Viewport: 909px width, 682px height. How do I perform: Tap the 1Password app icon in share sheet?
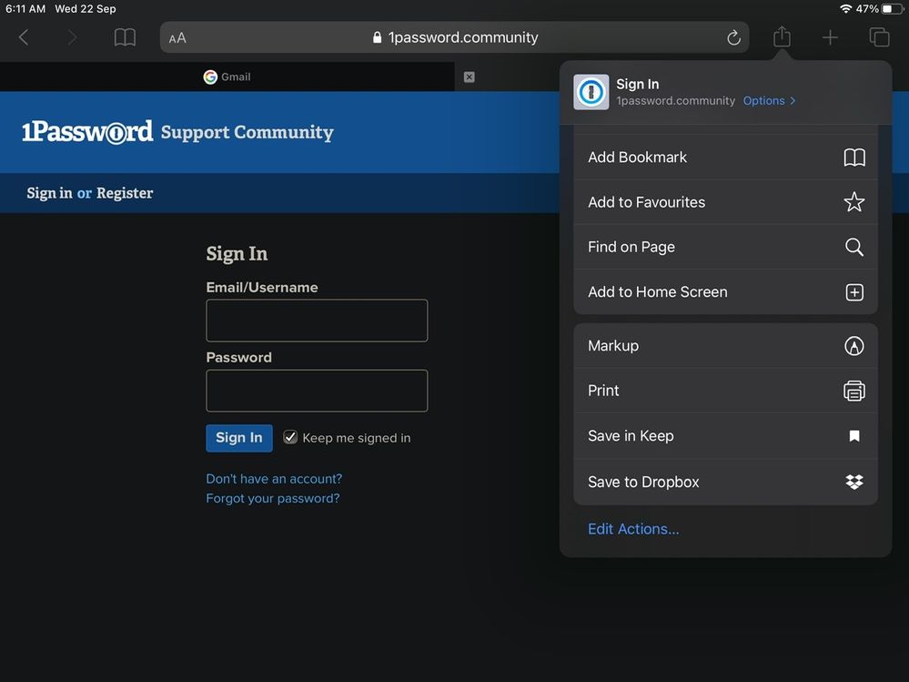click(x=591, y=92)
